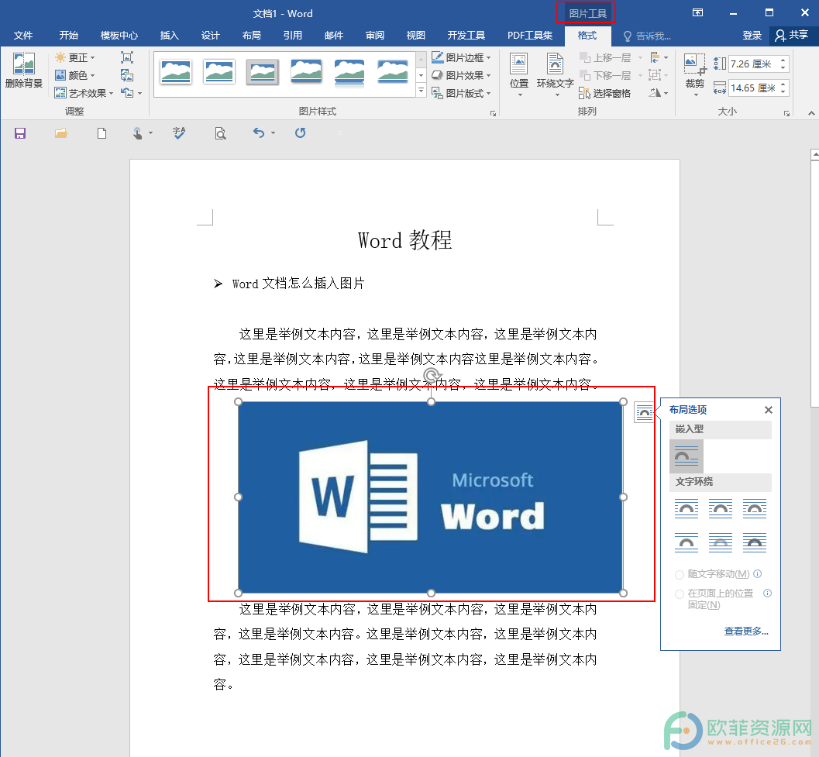Click the New blank document icon

click(x=102, y=133)
